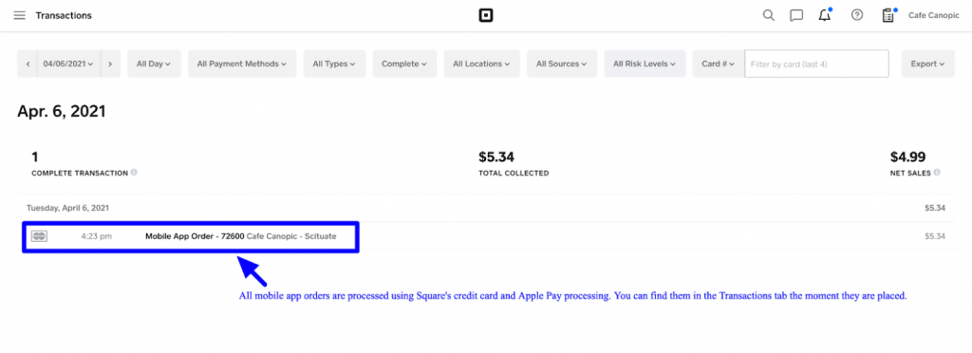Click info icon beside Net Sales
Image resolution: width=972 pixels, height=353 pixels.
[x=937, y=173]
